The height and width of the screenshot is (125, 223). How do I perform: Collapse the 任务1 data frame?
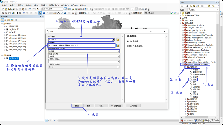pyautogui.click(x=2, y=24)
